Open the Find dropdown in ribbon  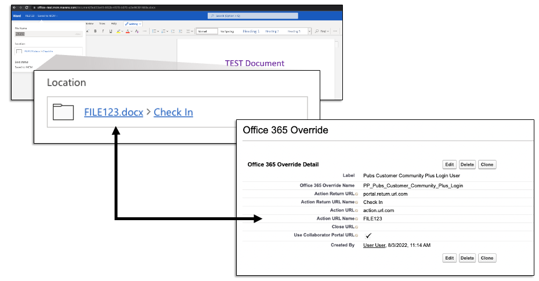coord(322,31)
